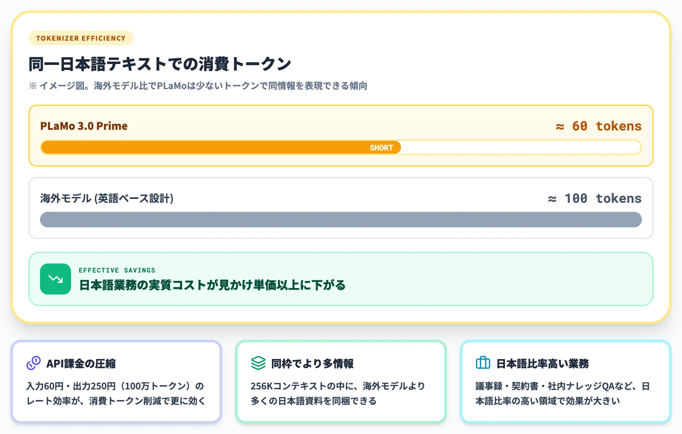Click the SHORT label on the orange bar
The height and width of the screenshot is (434, 682).
coord(381,148)
